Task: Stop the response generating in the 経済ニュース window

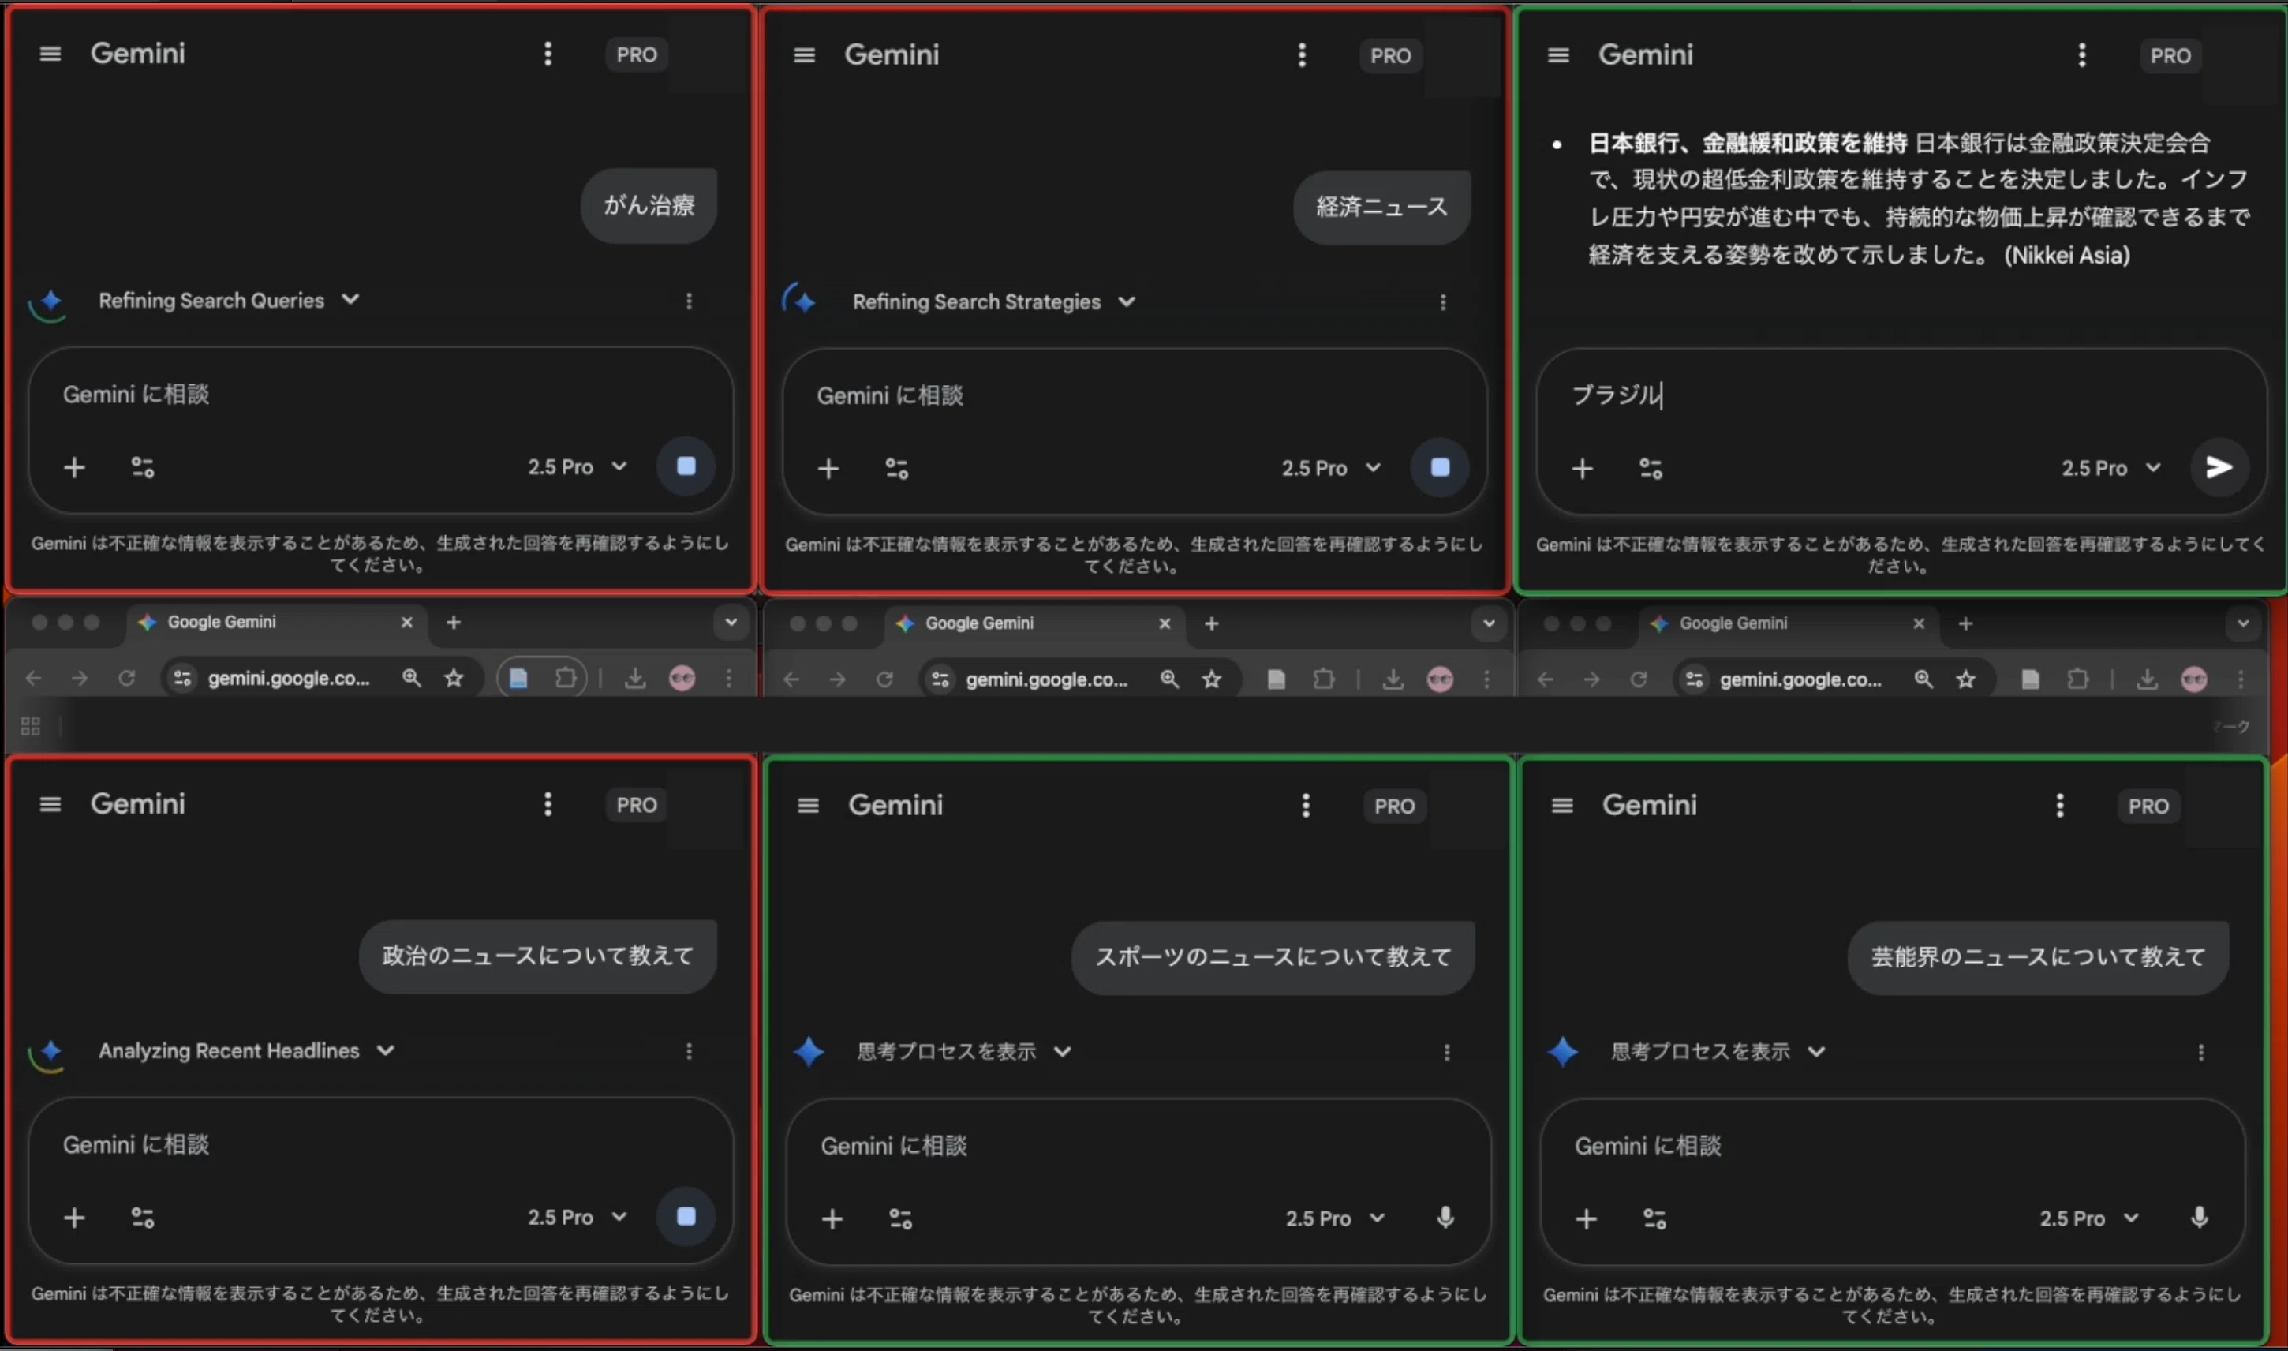Action: [x=1440, y=468]
